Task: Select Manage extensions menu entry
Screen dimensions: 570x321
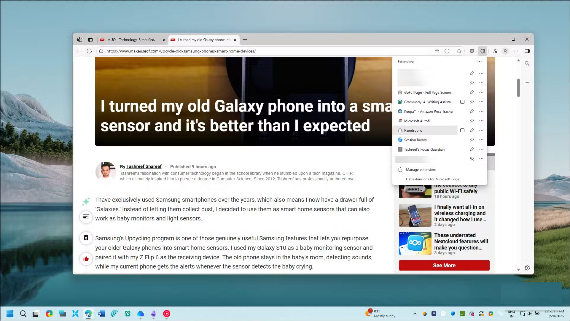Action: pyautogui.click(x=421, y=169)
